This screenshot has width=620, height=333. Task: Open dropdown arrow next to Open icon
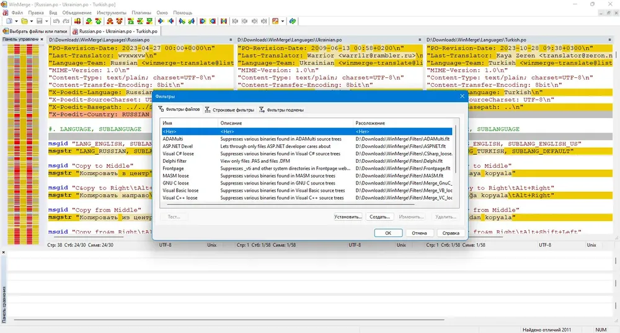(x=32, y=21)
